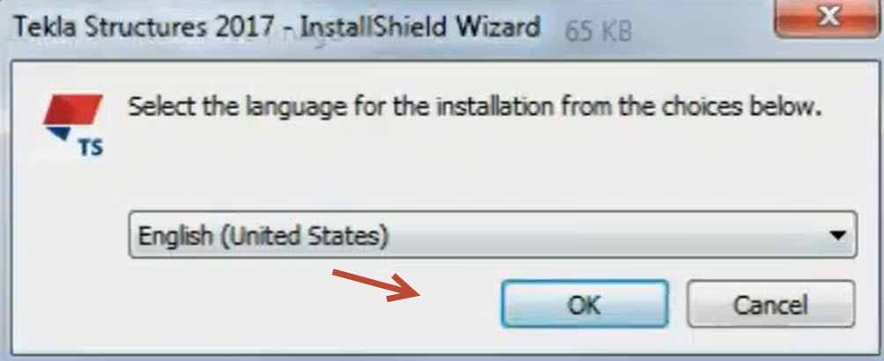Click the blank area below the TS logo
The height and width of the screenshot is (361, 884).
coord(73,237)
